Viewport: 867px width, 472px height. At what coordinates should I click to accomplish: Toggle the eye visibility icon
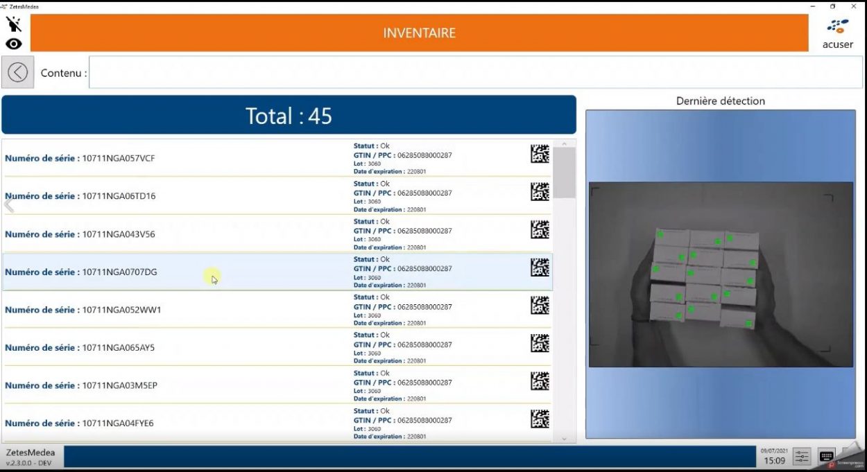[x=13, y=44]
